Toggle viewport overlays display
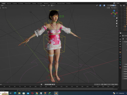The height and width of the screenshot is (95, 127). tap(104, 6)
